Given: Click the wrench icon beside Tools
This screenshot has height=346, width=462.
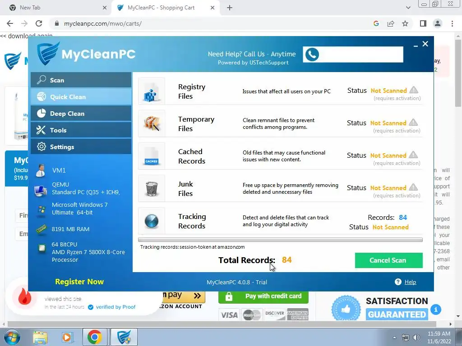Looking at the screenshot, I should (41, 130).
